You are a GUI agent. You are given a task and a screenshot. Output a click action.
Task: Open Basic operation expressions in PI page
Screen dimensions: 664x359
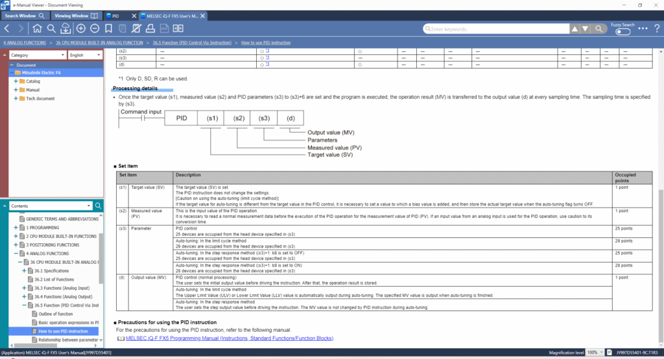tap(69, 322)
